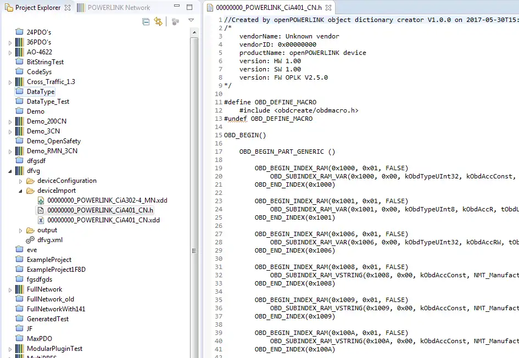The width and height of the screenshot is (519, 358).
Task: Click the deviceImport open folder icon
Action: tap(30, 191)
